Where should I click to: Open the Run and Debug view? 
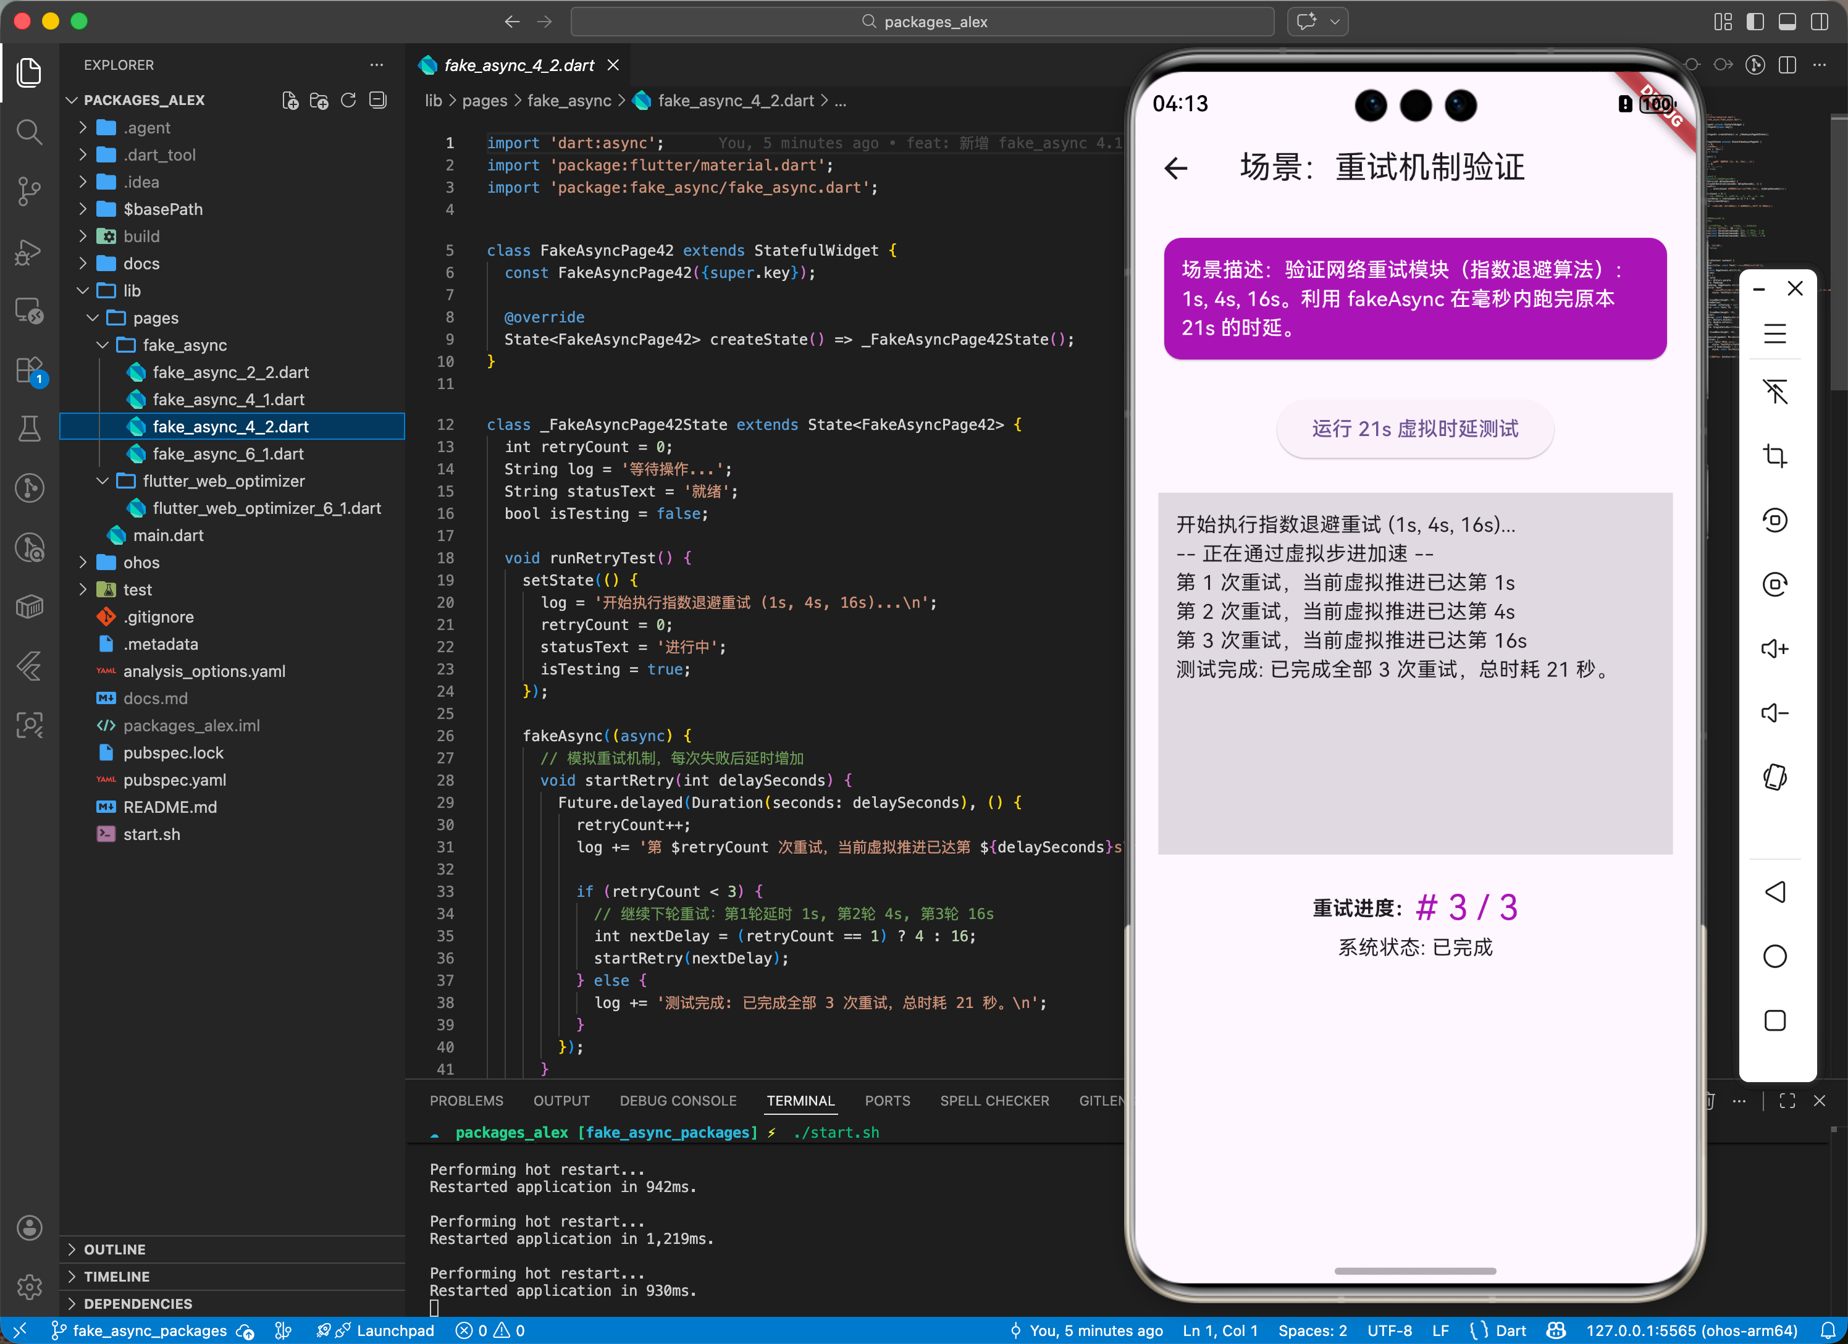pos(29,252)
